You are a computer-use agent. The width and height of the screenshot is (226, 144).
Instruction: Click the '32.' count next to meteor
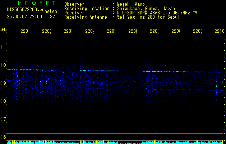click(x=54, y=17)
